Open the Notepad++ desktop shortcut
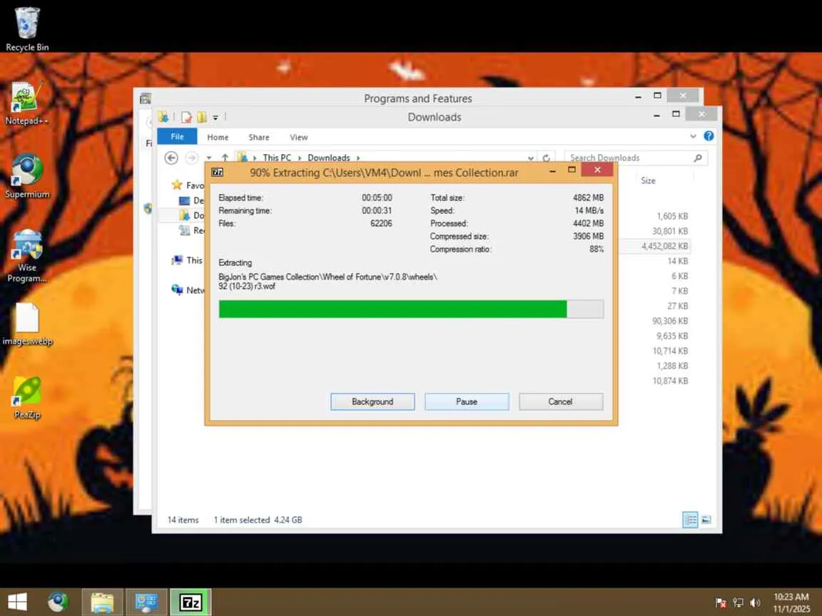The image size is (822, 616). point(26,103)
